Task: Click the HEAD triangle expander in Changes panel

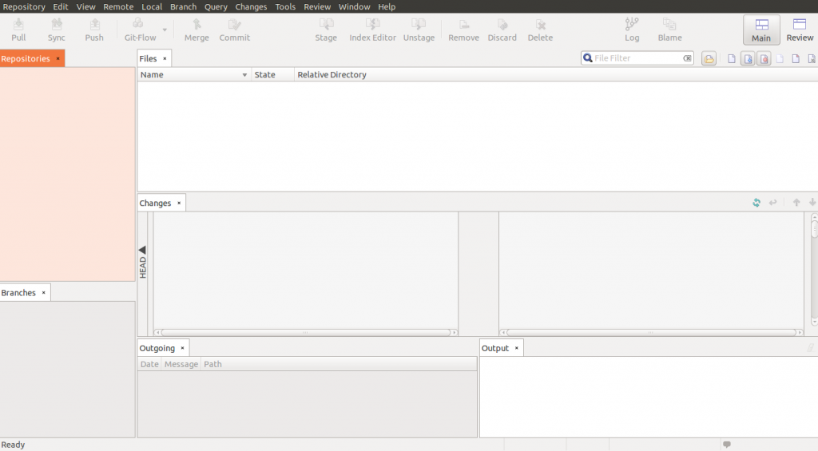Action: pyautogui.click(x=142, y=250)
